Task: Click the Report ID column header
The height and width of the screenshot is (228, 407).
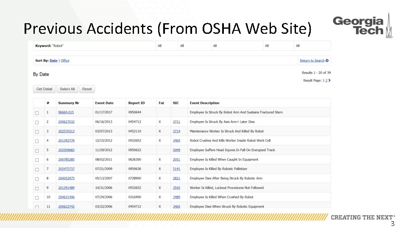Action: (x=136, y=103)
